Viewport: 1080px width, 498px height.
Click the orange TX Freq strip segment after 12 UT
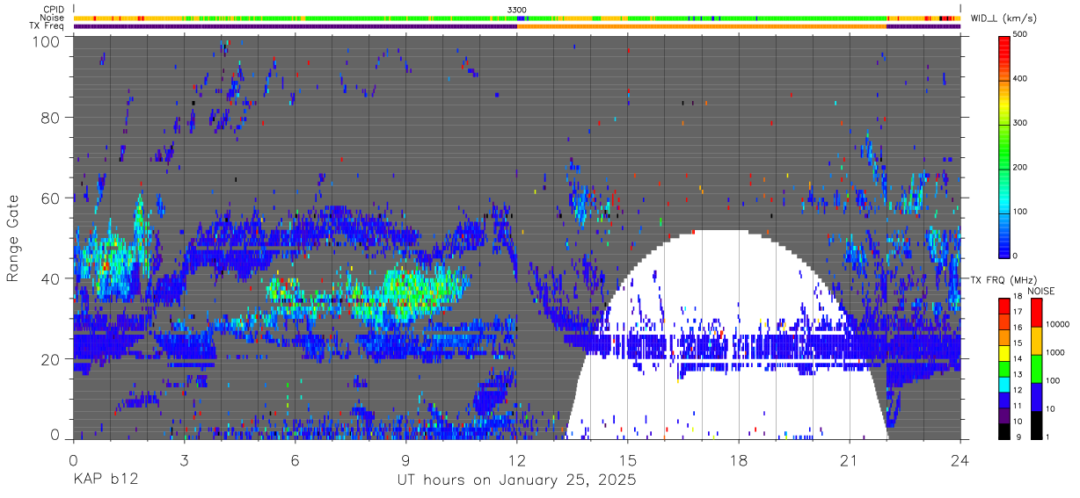point(702,26)
